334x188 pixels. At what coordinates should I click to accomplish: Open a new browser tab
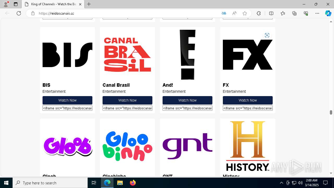89,4
